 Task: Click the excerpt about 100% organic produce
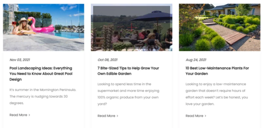128,94
